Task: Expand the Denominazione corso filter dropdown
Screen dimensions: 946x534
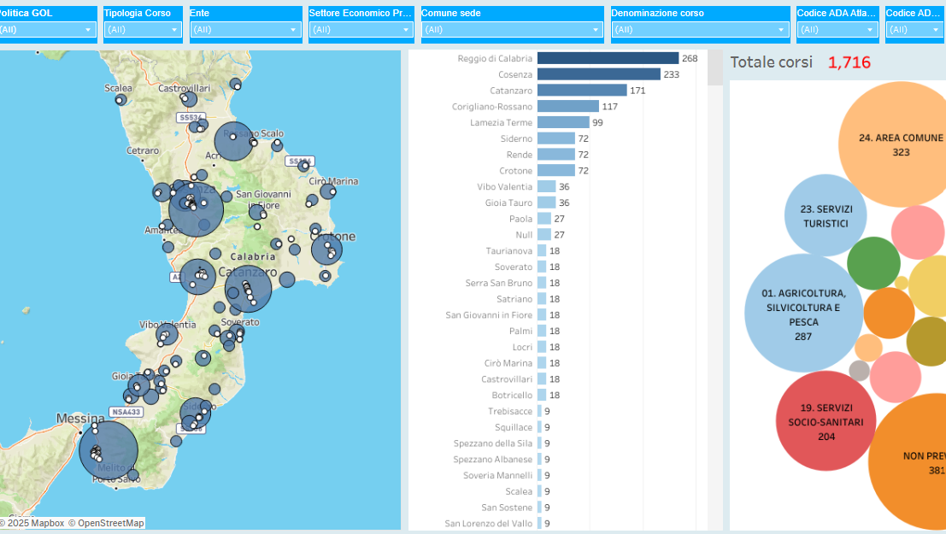Action: coord(700,30)
